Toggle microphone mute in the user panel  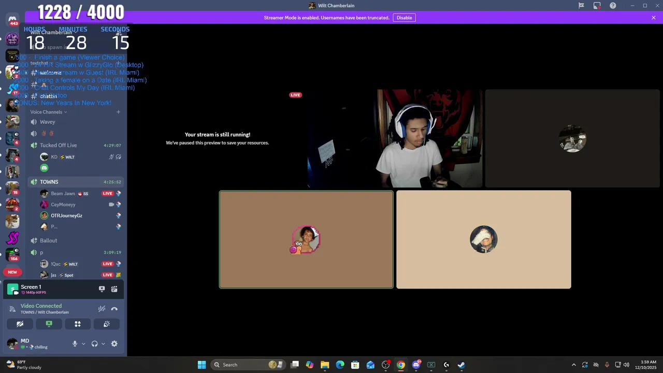point(75,343)
